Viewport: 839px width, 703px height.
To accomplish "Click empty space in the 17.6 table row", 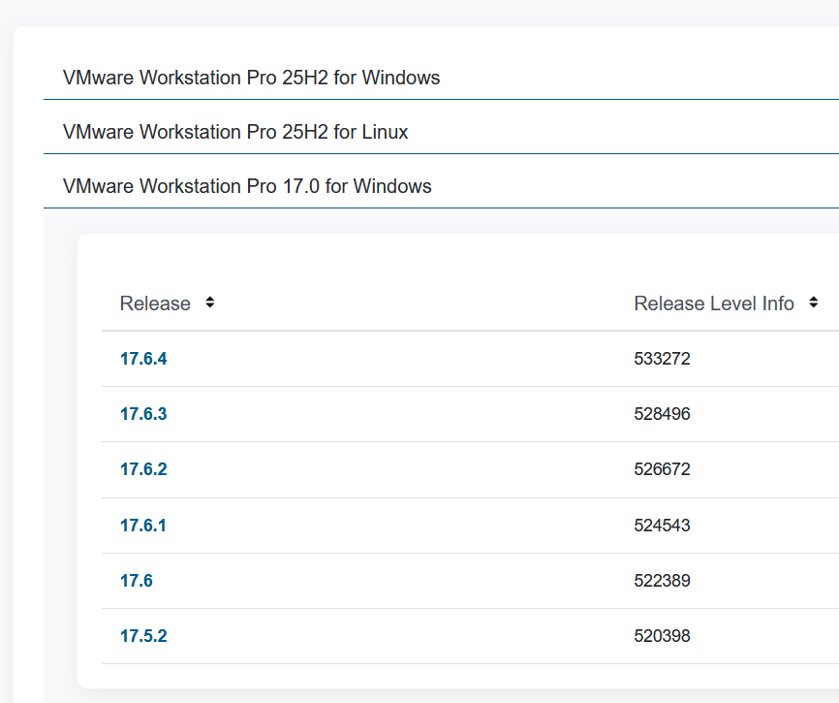I will click(388, 581).
